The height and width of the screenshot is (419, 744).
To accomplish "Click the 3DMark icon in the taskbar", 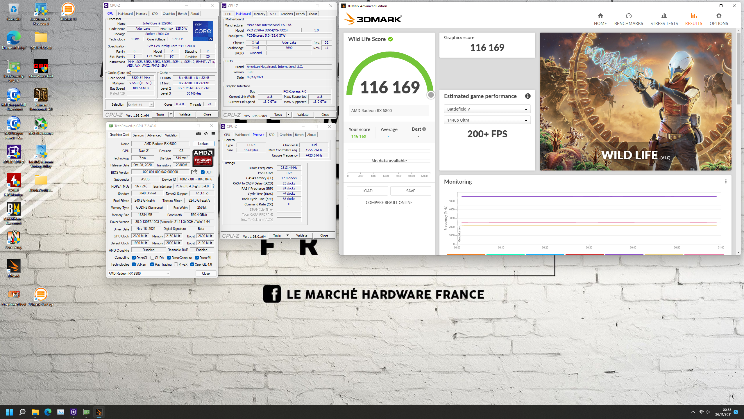I will [x=99, y=412].
